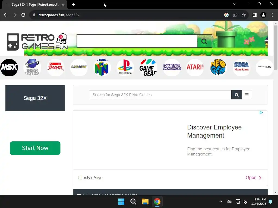Open the Atari Jaguar console category
Viewport: 278px width, 208px height.
click(55, 67)
